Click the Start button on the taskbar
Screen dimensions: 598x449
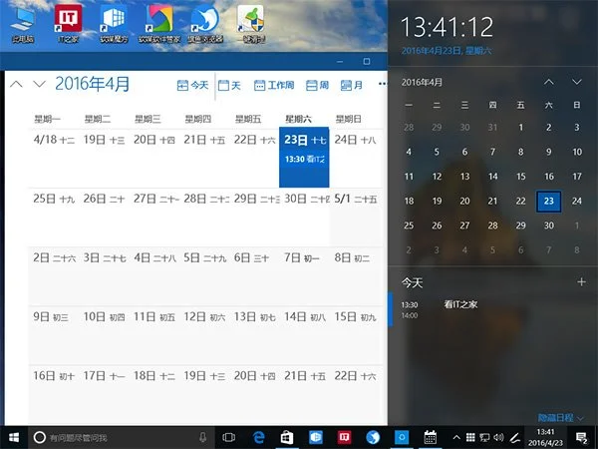(x=13, y=437)
